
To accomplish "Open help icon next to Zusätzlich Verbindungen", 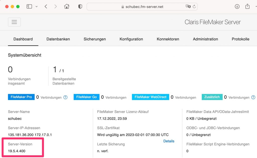I will point(253,97).
